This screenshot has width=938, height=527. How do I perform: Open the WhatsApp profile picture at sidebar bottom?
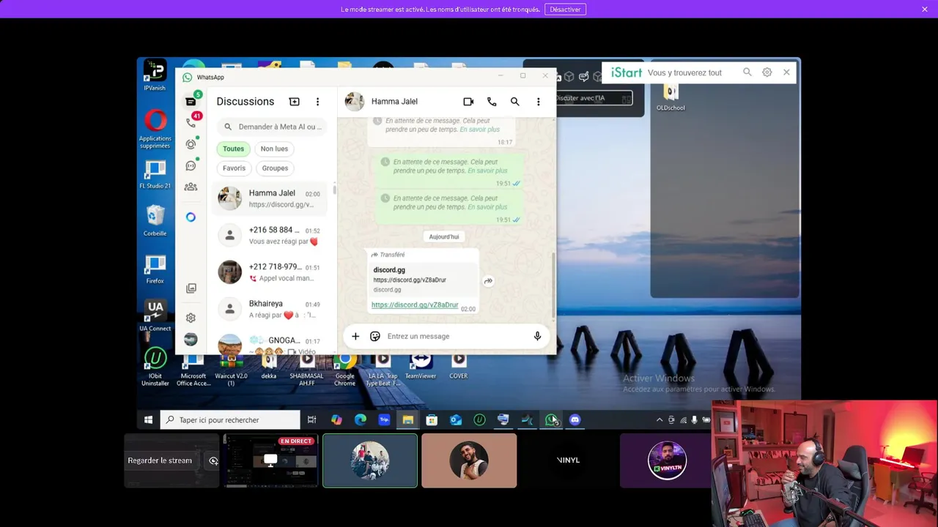coord(191,340)
